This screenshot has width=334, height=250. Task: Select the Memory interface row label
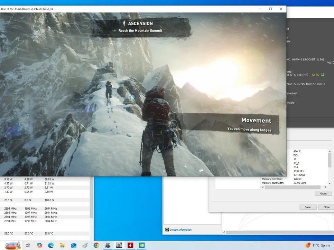tap(272, 179)
